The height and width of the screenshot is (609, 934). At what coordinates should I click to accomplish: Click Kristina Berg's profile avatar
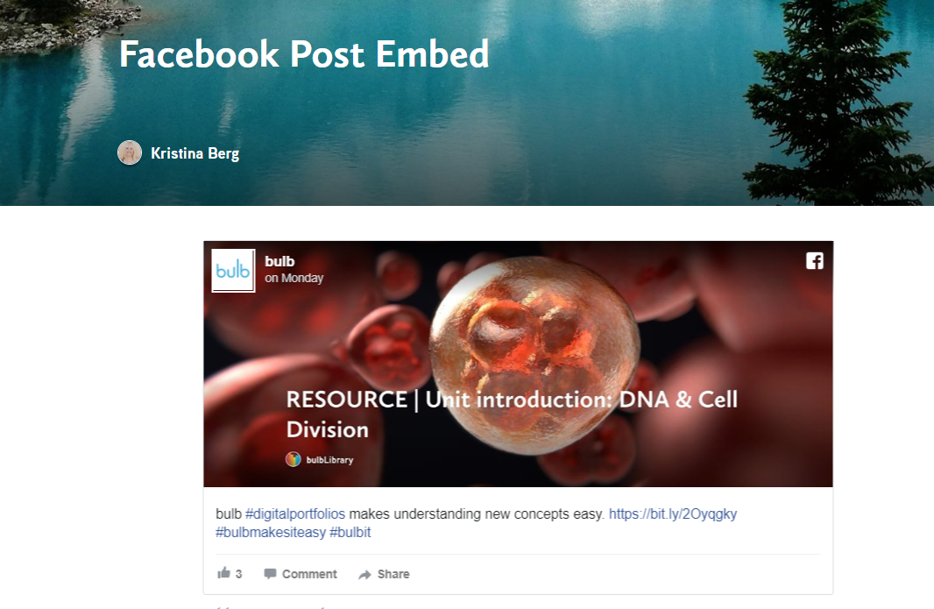[130, 152]
